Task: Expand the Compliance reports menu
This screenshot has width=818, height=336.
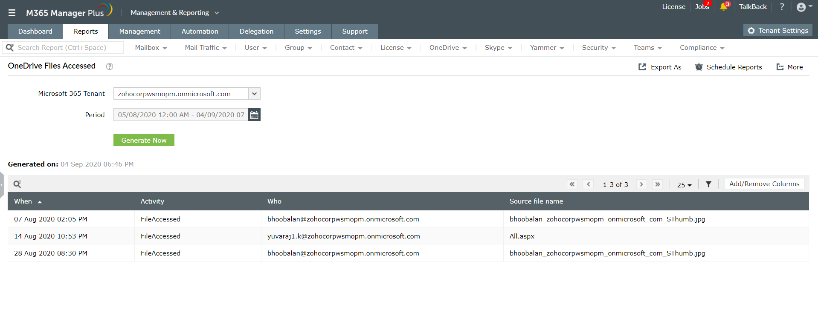Action: 702,48
